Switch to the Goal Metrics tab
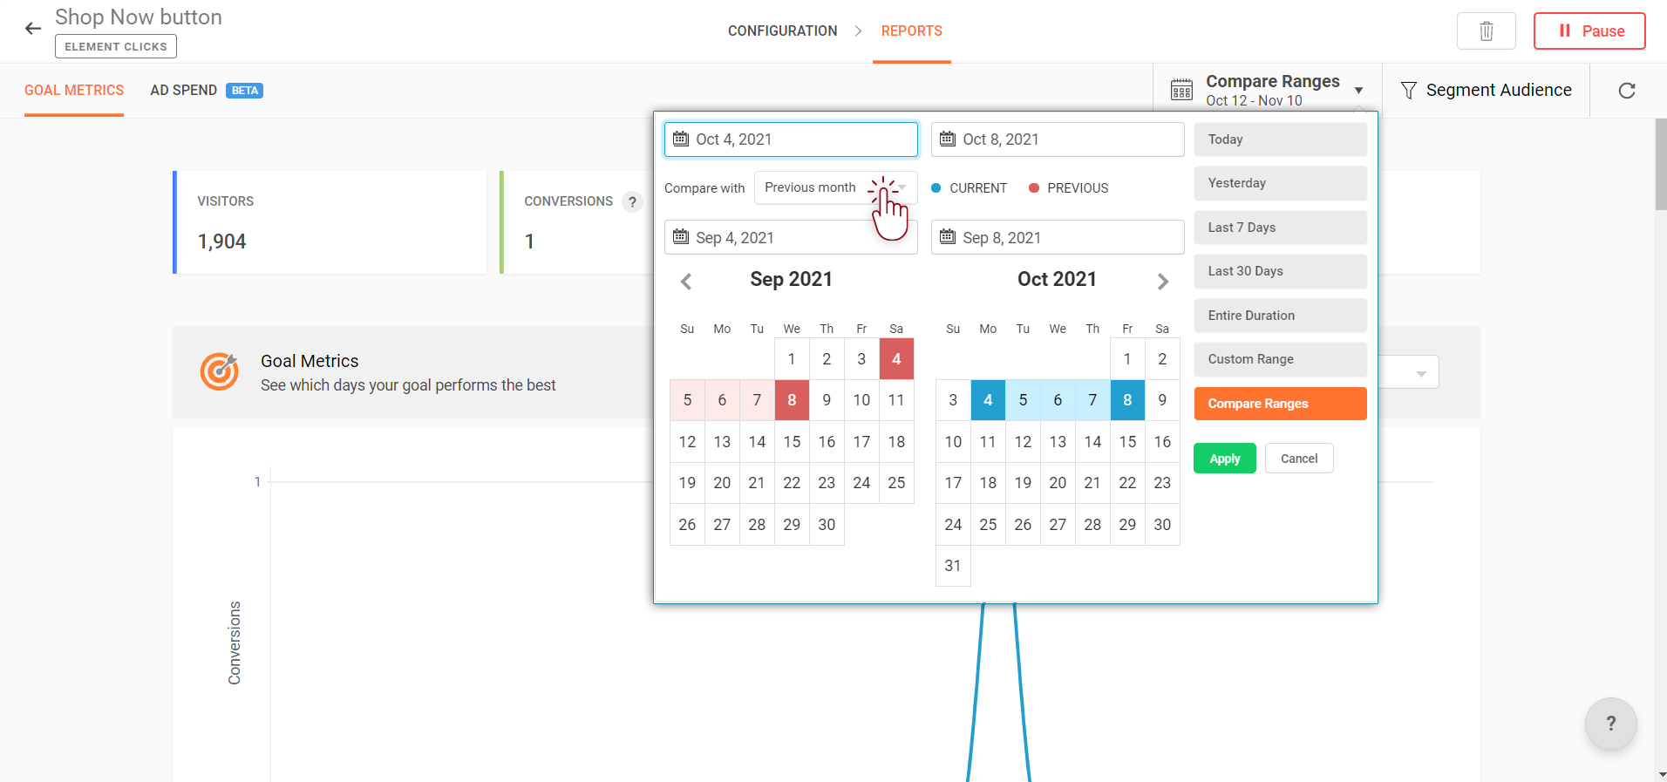This screenshot has height=782, width=1667. click(74, 90)
